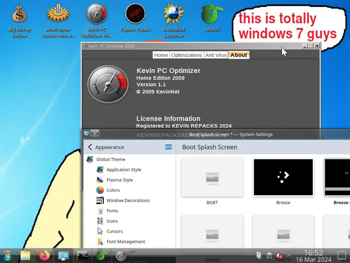This screenshot has width=350, height=263.
Task: Click System Settings window menu icon in title bar
Action: pos(86,133)
